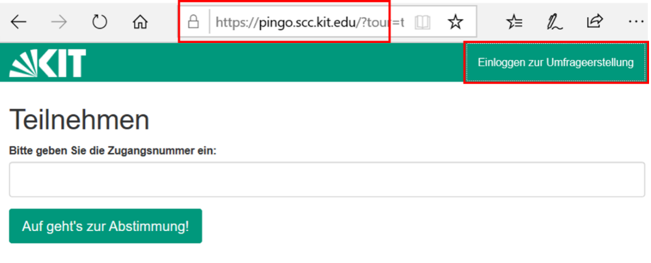The height and width of the screenshot is (263, 651).
Task: Click the KIT logo in the header
Action: 48,62
